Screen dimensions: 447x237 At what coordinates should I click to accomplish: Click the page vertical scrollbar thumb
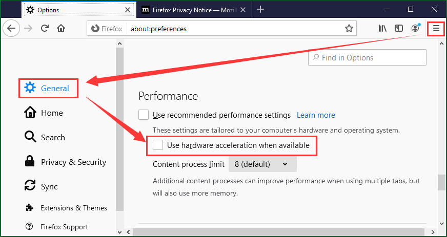pos(441,183)
